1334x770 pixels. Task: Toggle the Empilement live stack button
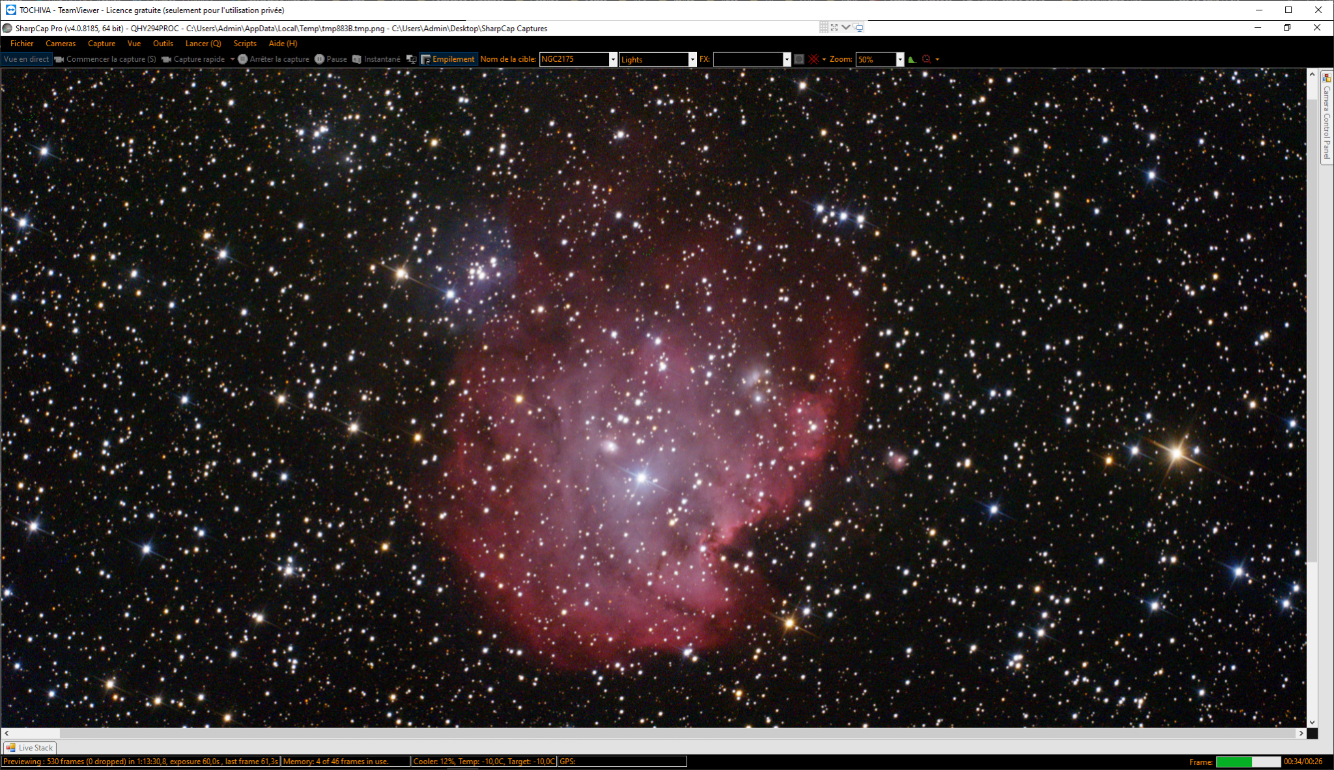[448, 59]
